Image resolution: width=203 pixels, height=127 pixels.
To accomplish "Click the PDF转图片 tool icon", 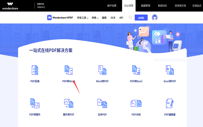I will [35, 103].
